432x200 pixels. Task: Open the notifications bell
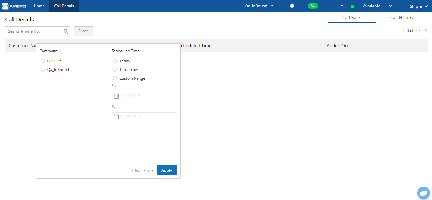(292, 6)
